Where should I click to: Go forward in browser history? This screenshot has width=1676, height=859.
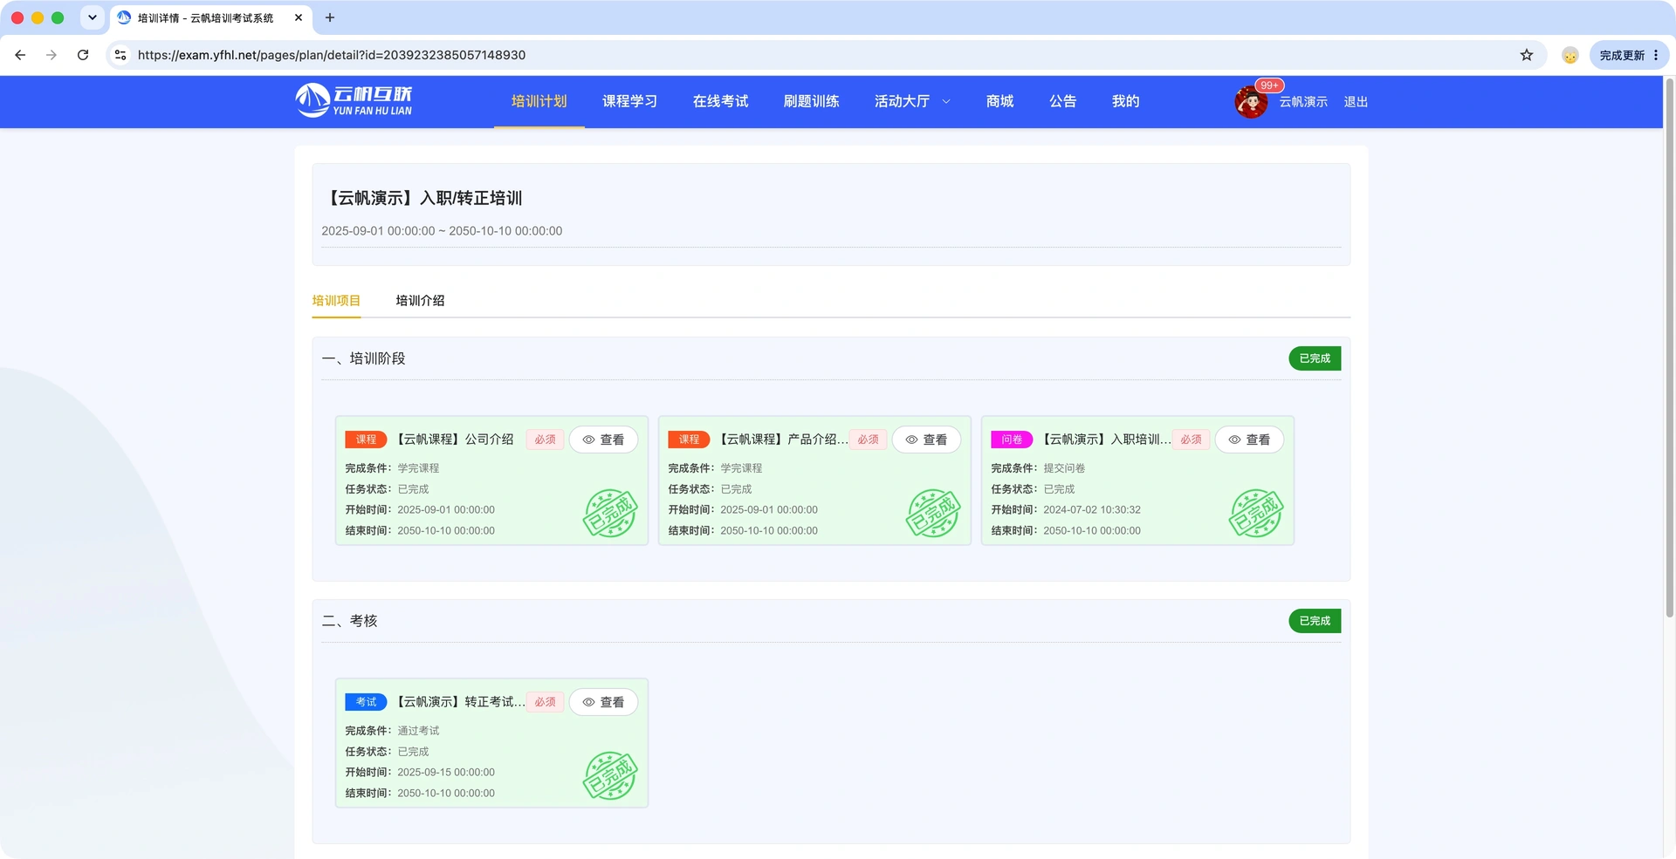52,55
